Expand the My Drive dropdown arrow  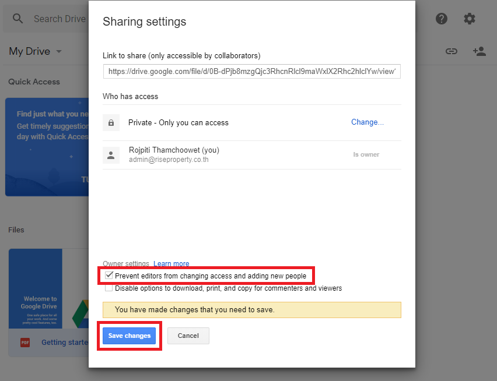[x=59, y=52]
